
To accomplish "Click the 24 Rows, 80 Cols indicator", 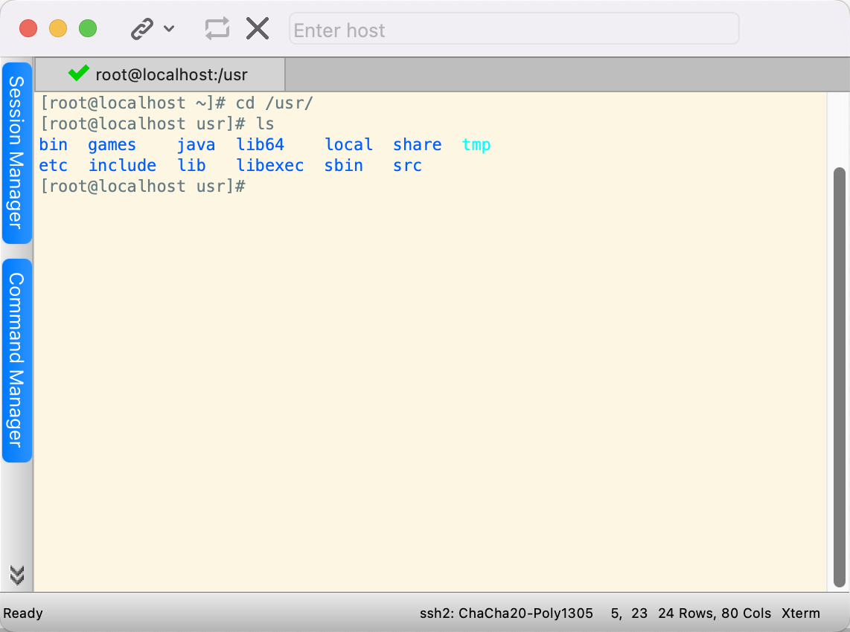I will pos(715,613).
